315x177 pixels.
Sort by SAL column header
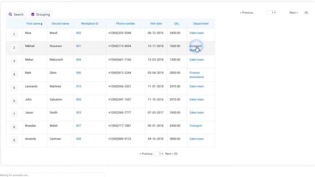pos(176,24)
